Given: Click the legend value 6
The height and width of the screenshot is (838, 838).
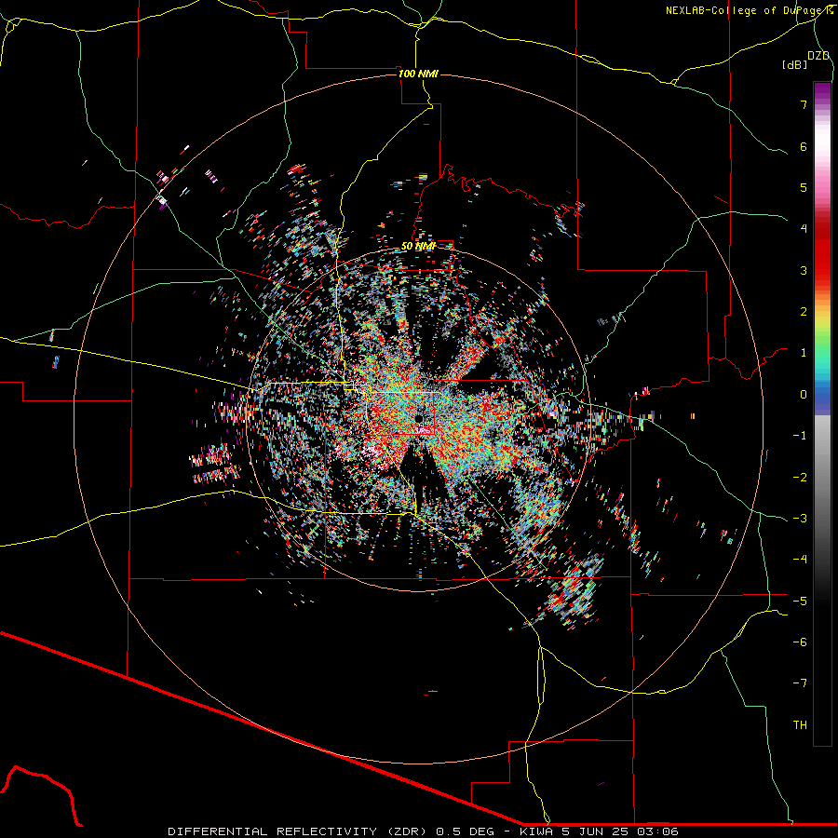Looking at the screenshot, I should (804, 146).
